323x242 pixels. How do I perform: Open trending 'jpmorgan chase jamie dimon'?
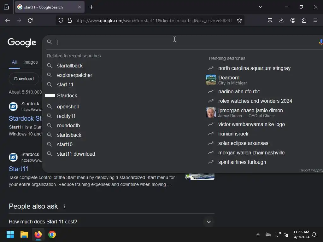(250, 113)
